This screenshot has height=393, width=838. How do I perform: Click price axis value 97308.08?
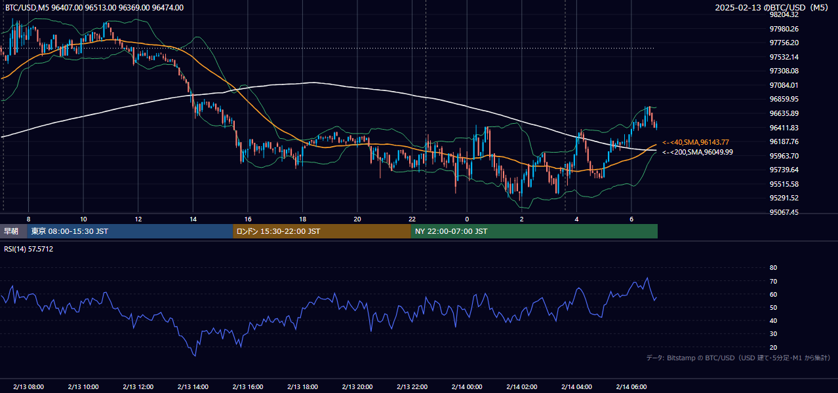pos(784,71)
